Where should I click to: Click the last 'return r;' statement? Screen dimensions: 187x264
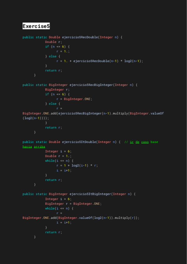54,232
